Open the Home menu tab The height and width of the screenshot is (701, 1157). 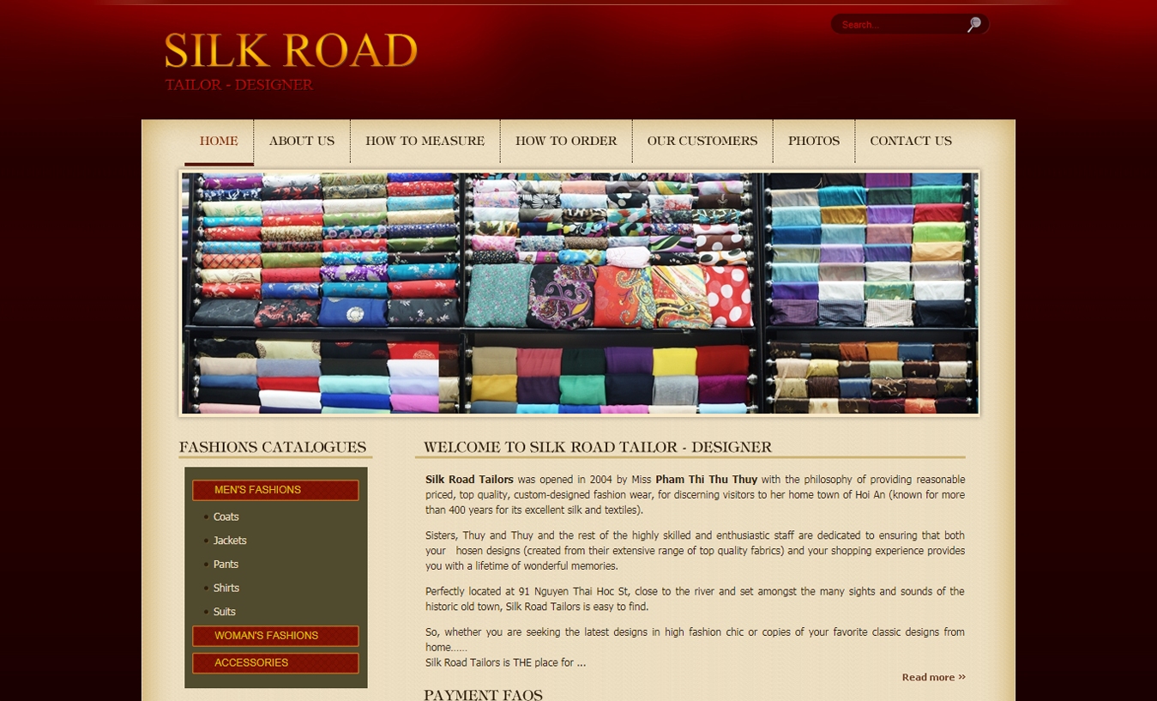(x=219, y=142)
